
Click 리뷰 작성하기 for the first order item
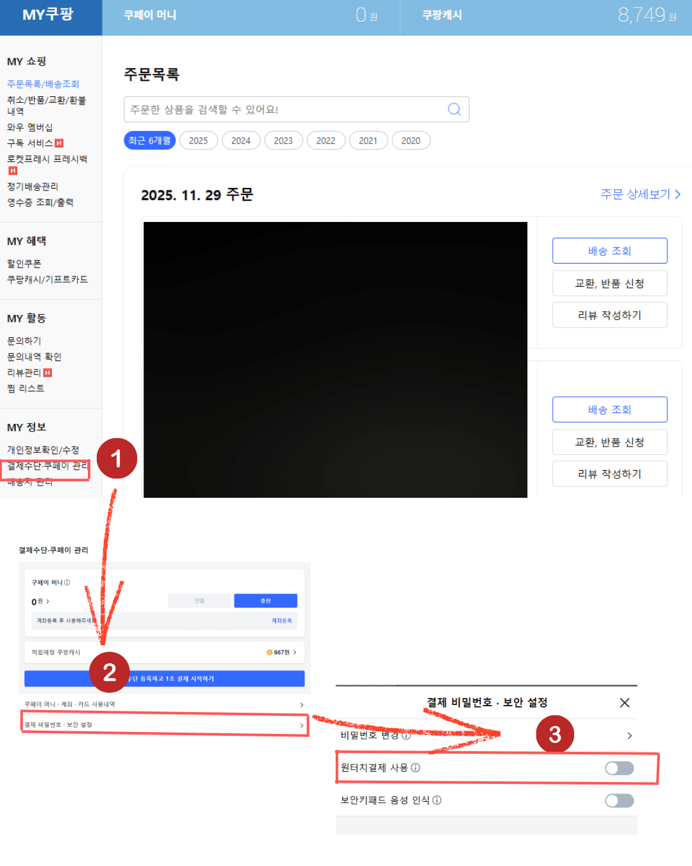tap(610, 315)
